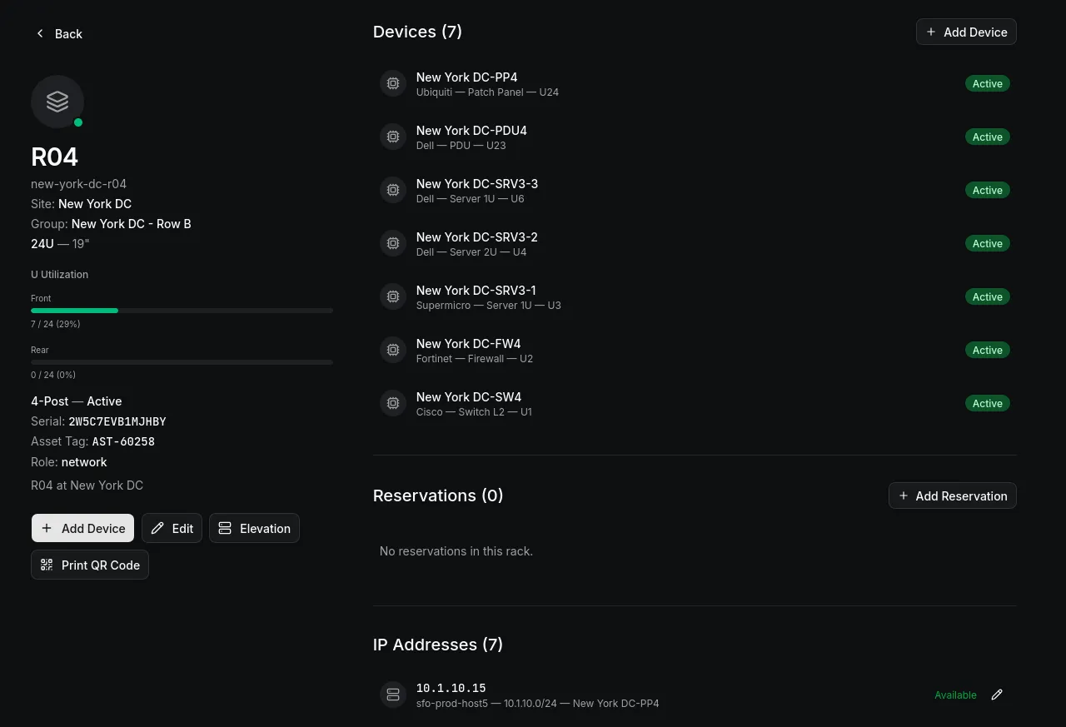1066x727 pixels.
Task: Go back using the Back link
Action: pyautogui.click(x=58, y=33)
